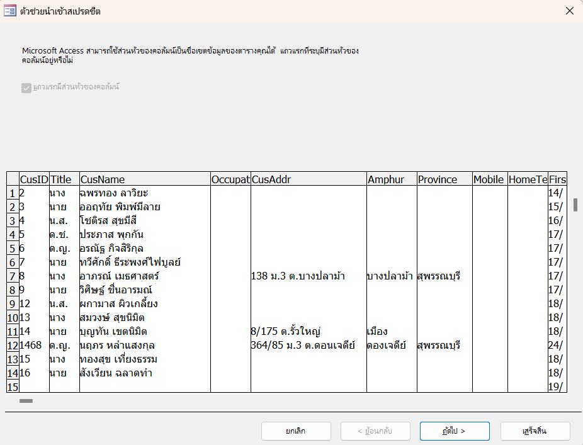Click row number 7 header in preview
Viewport: 583px width, 445px height.
pos(13,276)
